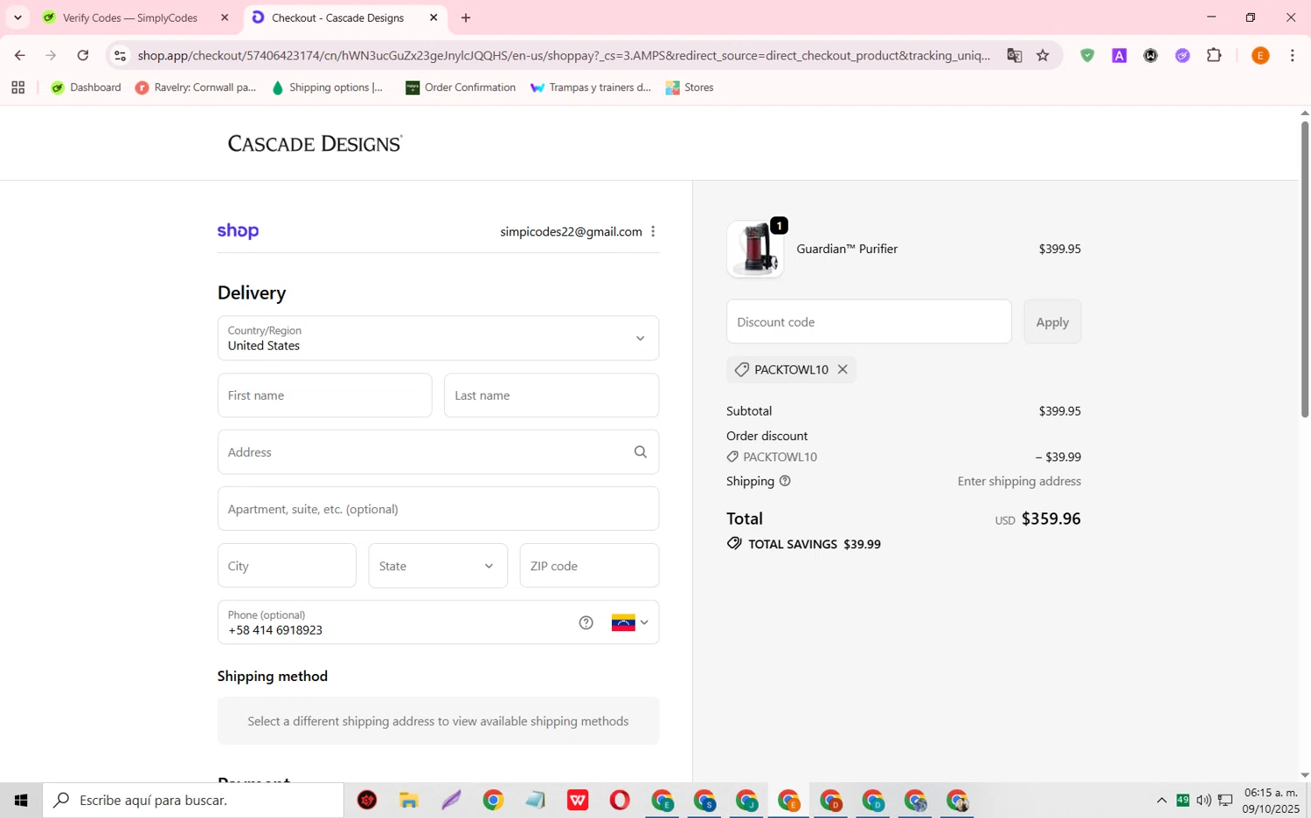Screen dimensions: 1311x818
Task: Open the Windows Start menu
Action: pyautogui.click(x=21, y=800)
